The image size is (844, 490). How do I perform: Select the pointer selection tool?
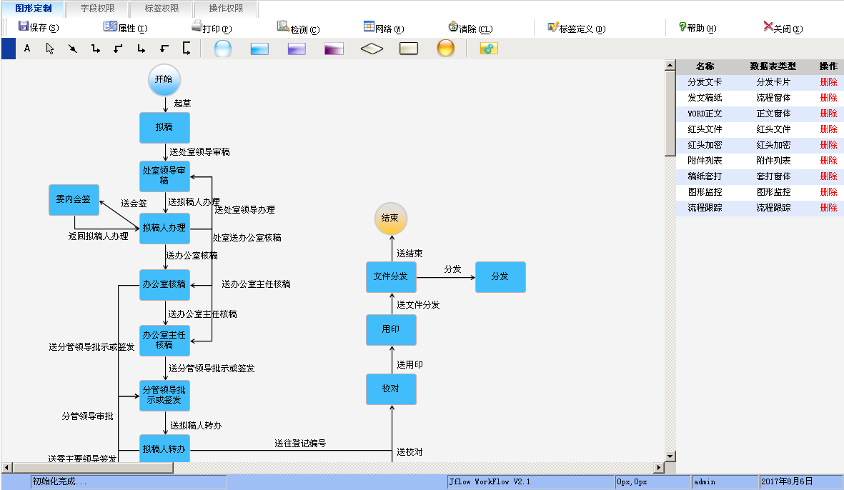51,49
